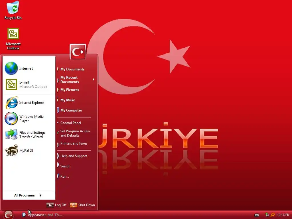Open My Documents from Start menu
Viewport: 292px width, 219px height.
pos(72,69)
